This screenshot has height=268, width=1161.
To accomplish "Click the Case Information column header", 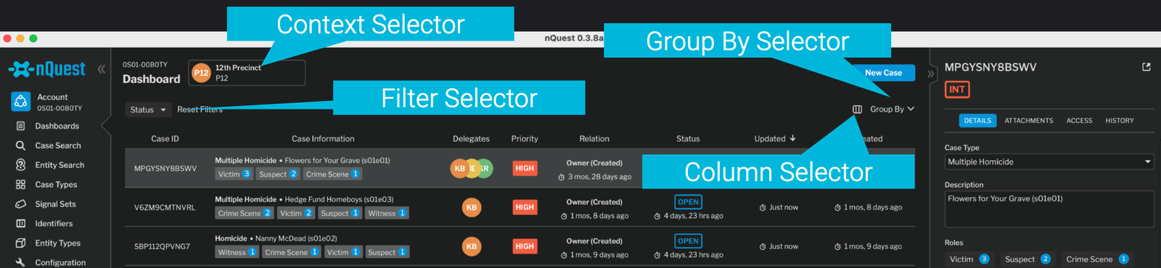I will 323,138.
